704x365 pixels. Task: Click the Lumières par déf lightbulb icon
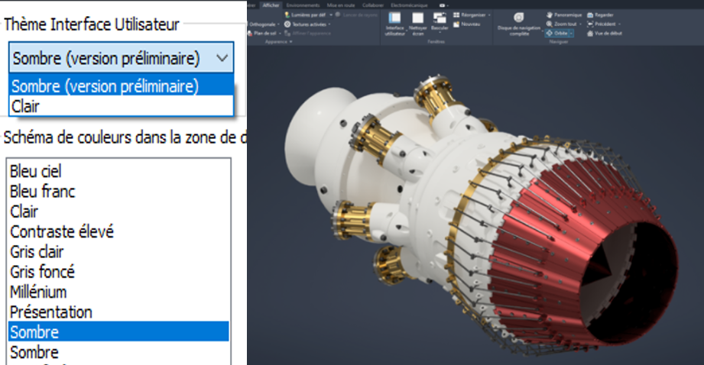[x=287, y=15]
